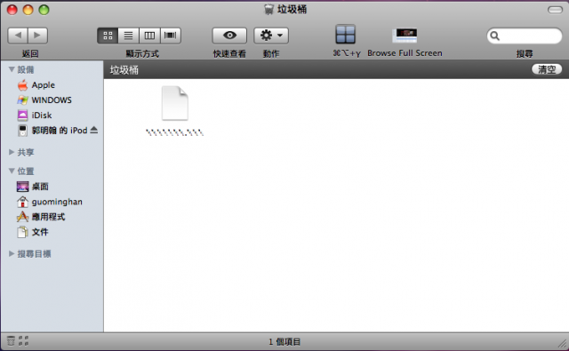Close the window with the red button

click(12, 10)
